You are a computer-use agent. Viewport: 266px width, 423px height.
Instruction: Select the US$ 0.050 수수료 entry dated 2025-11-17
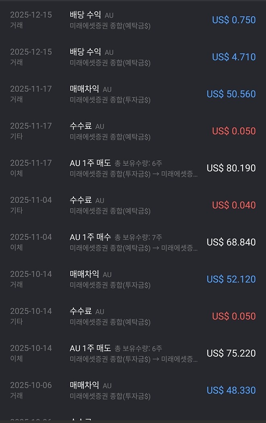click(x=133, y=130)
